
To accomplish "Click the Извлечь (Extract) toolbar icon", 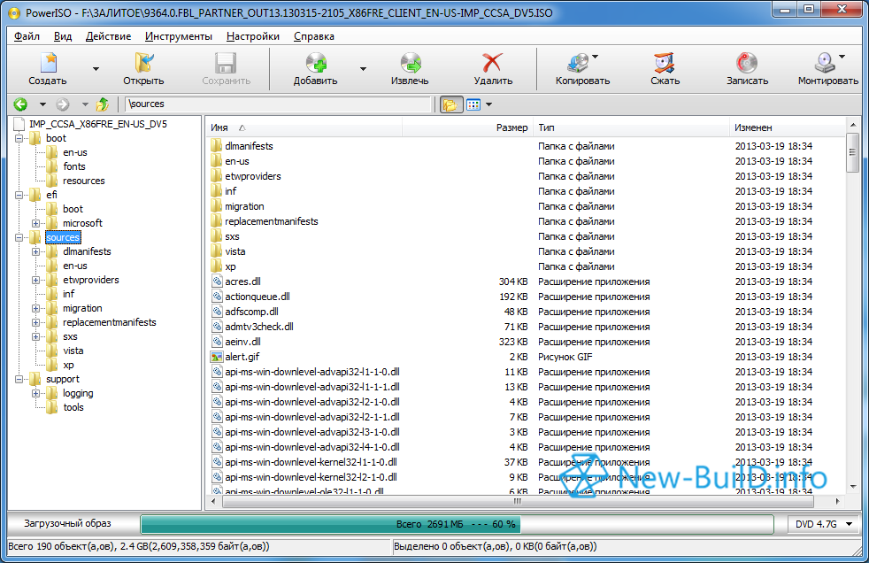I will (x=411, y=63).
